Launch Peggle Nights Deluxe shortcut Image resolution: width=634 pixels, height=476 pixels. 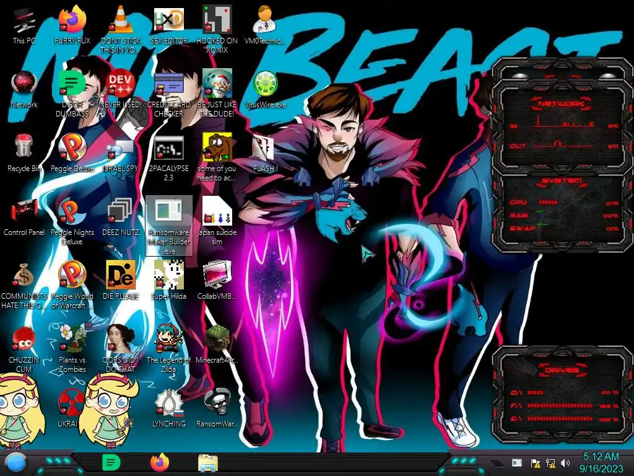click(x=72, y=222)
